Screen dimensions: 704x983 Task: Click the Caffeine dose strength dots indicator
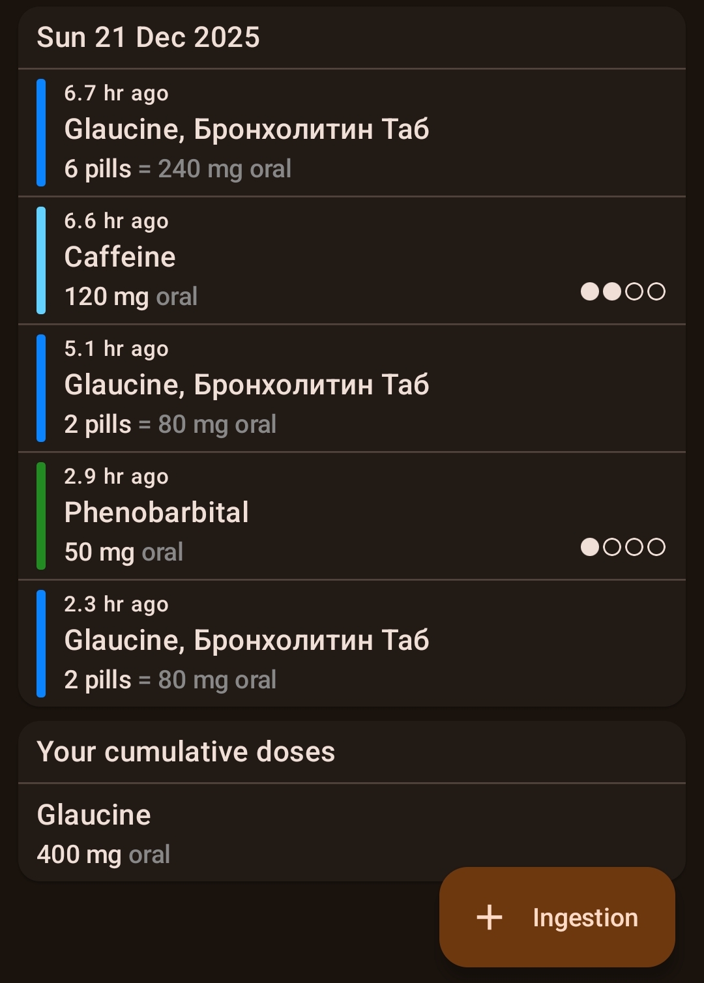click(623, 291)
